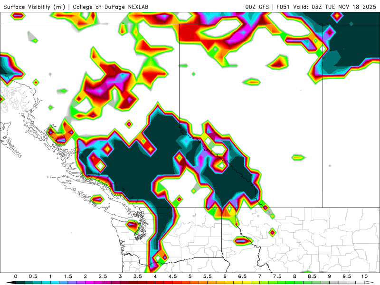Click the "Valid: 03Z TUE NOV 18 2025" text

pos(335,7)
